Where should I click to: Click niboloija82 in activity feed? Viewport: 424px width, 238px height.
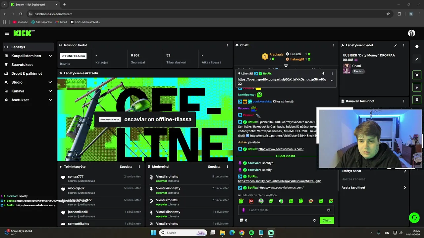pos(76,188)
